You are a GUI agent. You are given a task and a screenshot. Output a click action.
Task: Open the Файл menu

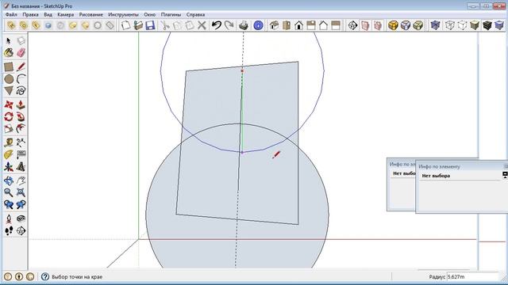[11, 14]
